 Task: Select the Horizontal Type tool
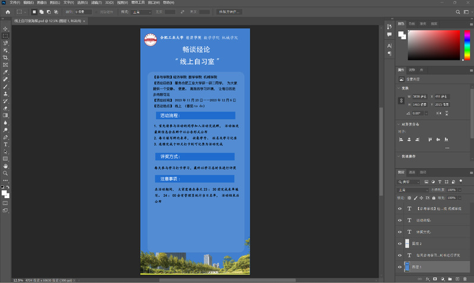click(5, 144)
